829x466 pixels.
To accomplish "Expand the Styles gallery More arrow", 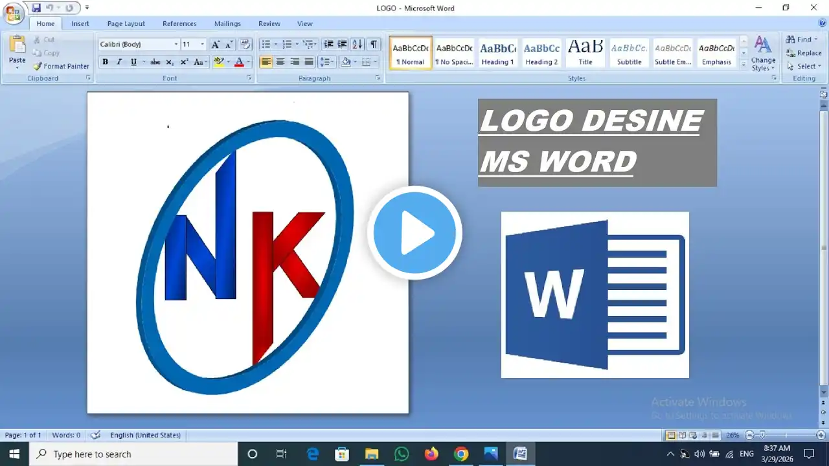I will [x=744, y=64].
